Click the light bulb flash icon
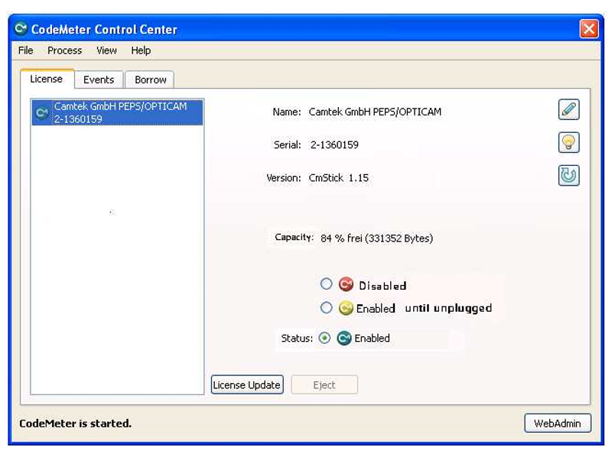The image size is (615, 451). click(568, 142)
